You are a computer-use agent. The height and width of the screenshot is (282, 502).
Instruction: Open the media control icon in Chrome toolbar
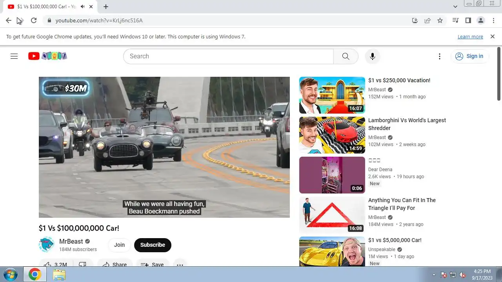455,20
